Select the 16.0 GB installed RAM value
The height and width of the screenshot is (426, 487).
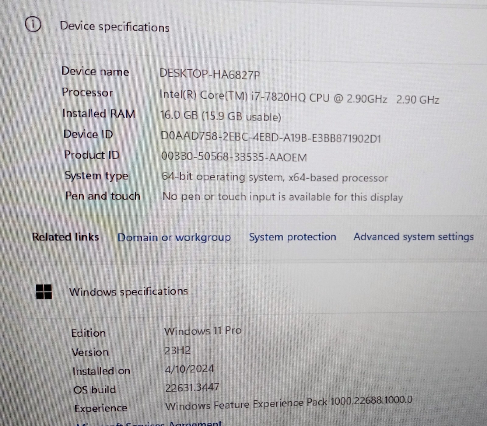[x=221, y=116]
